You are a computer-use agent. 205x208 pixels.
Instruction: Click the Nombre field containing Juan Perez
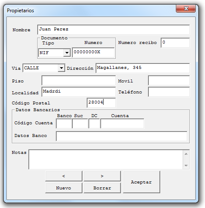tap(113, 30)
